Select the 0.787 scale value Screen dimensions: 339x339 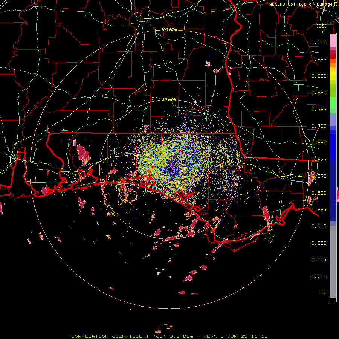tap(319, 109)
